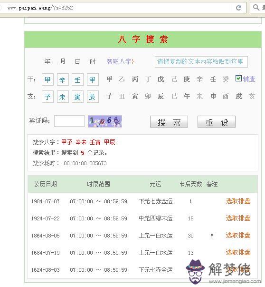
Task: Pick branch 亥 from the earthly branches list
Action: (x=252, y=96)
